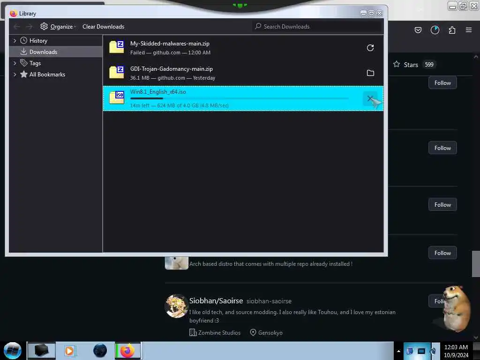Cancel the Win8.1_English_x64.iso download
This screenshot has width=480, height=360.
370,98
